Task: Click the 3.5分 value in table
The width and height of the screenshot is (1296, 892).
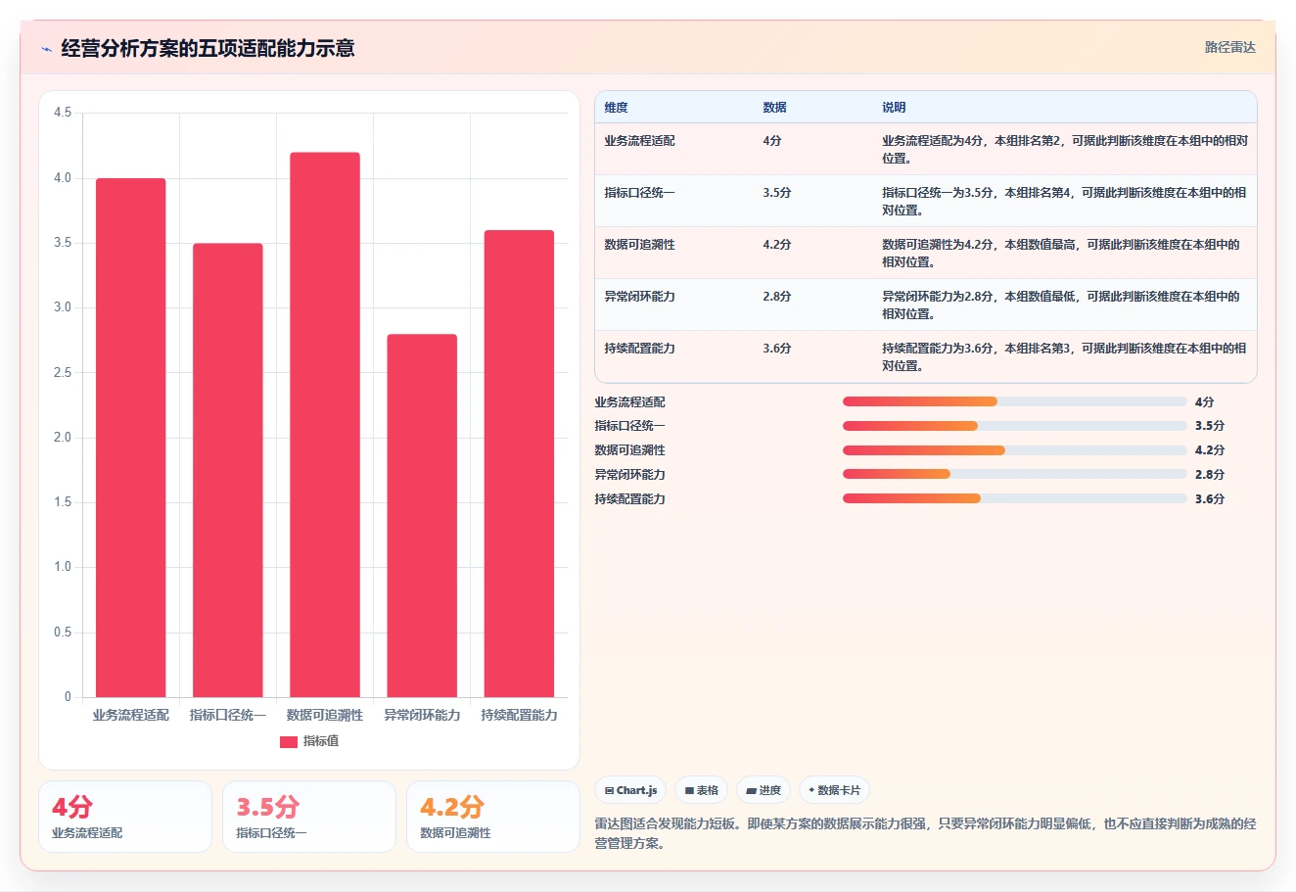Action: pyautogui.click(x=777, y=193)
